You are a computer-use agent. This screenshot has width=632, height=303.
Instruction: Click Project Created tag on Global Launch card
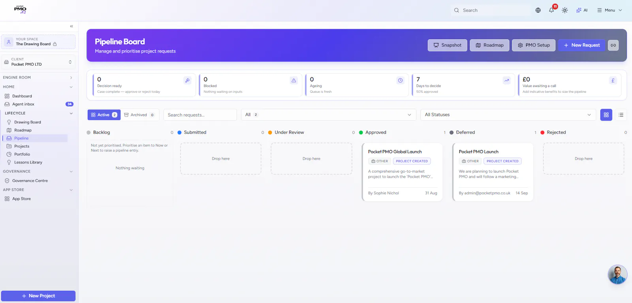tap(412, 161)
